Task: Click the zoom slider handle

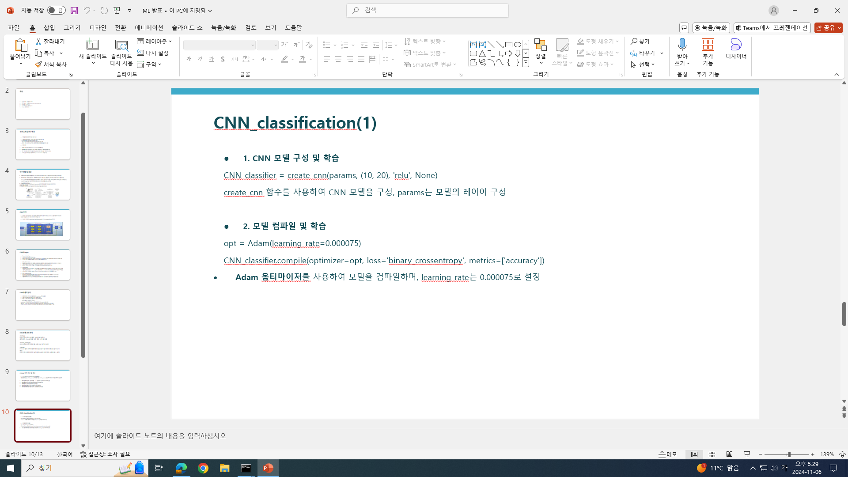Action: [x=789, y=454]
